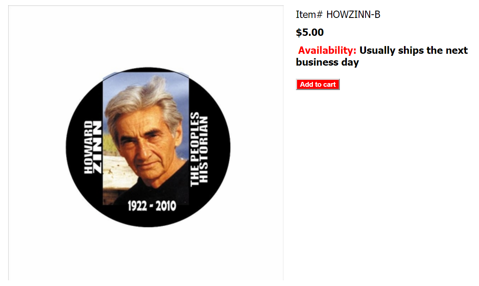Open the round badge product image
The width and height of the screenshot is (479, 286).
click(x=148, y=147)
